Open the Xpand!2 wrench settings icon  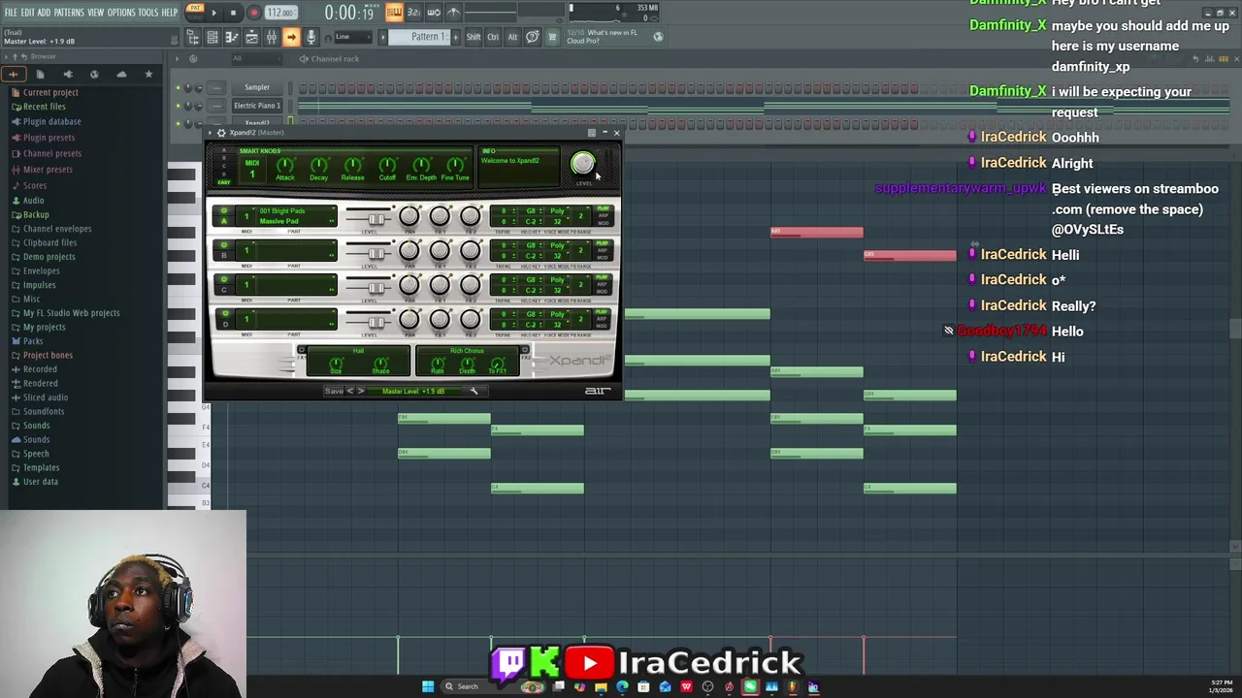pyautogui.click(x=474, y=392)
